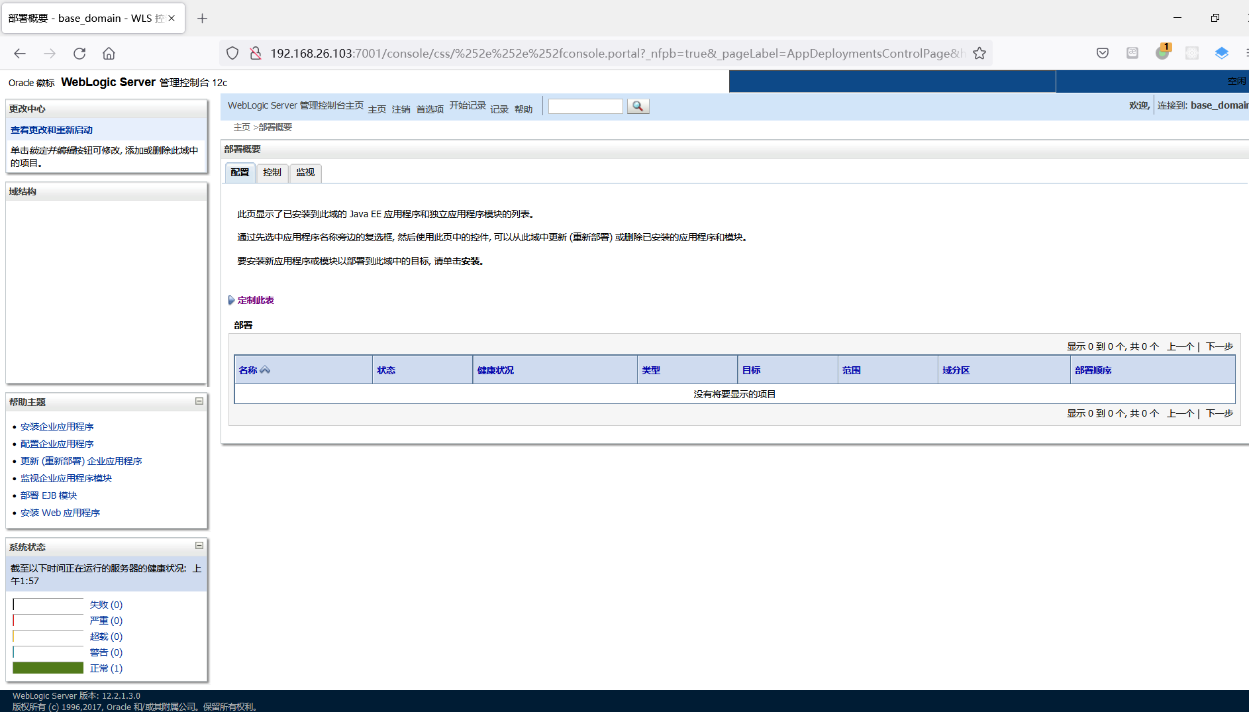Click 注销 to log out
1249x712 pixels.
tap(401, 109)
